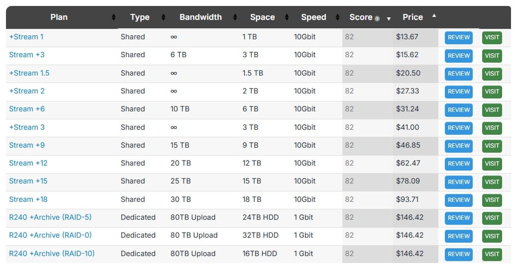
Task: Click VISIT button for Stream +18
Action: (492, 200)
